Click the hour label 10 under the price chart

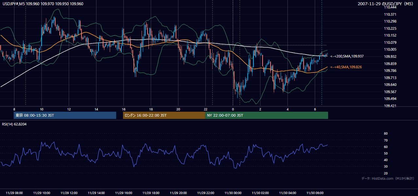pyautogui.click(x=42, y=109)
